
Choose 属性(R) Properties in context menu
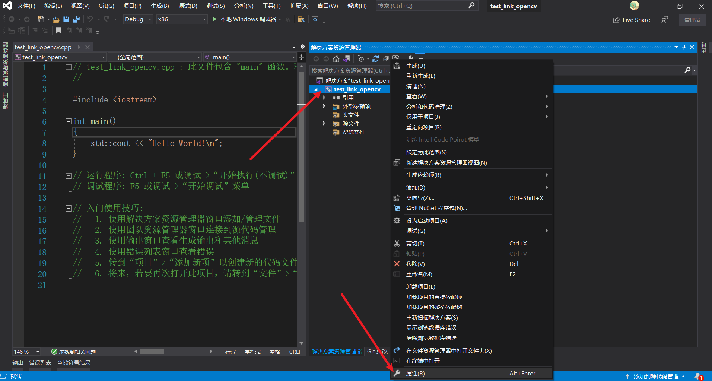pyautogui.click(x=471, y=374)
